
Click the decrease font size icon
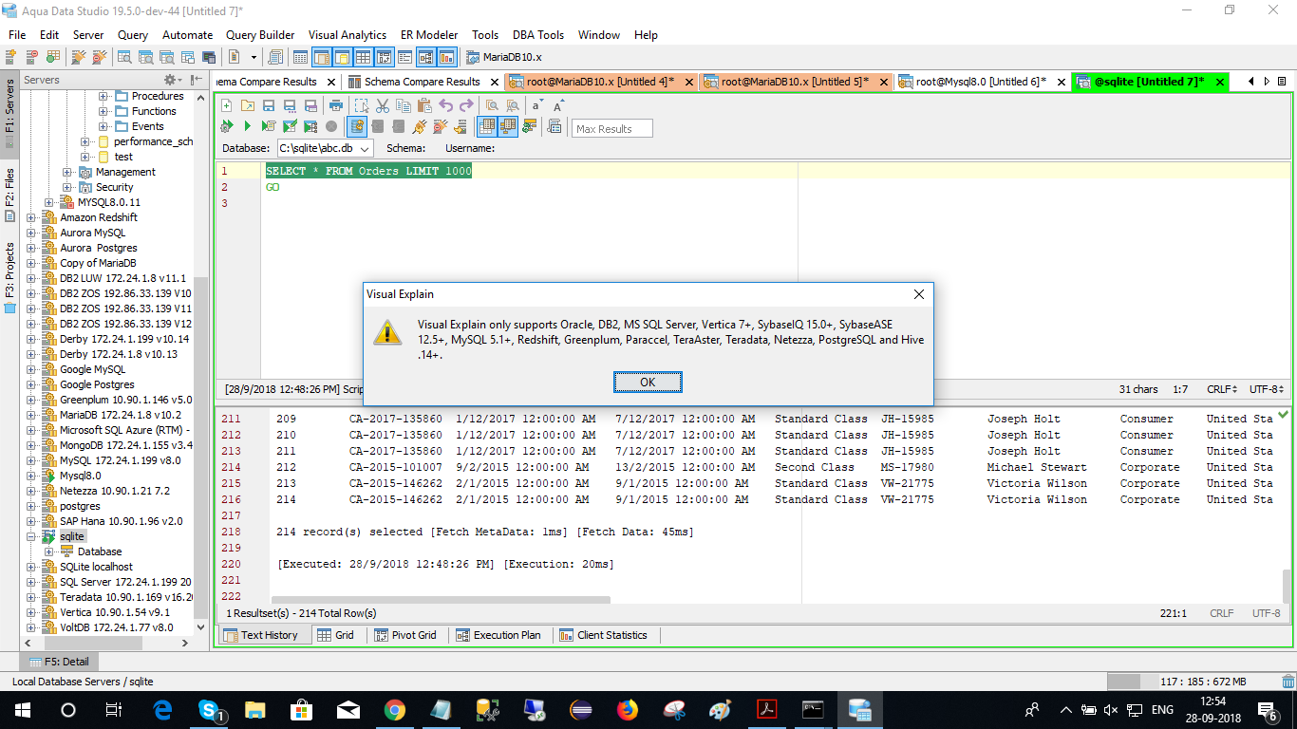pos(537,105)
